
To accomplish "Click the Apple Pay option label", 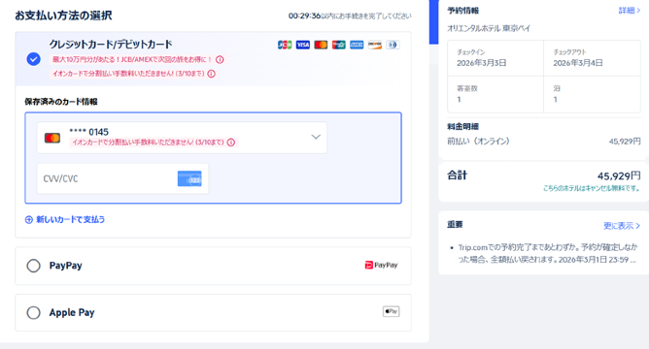I will (72, 313).
